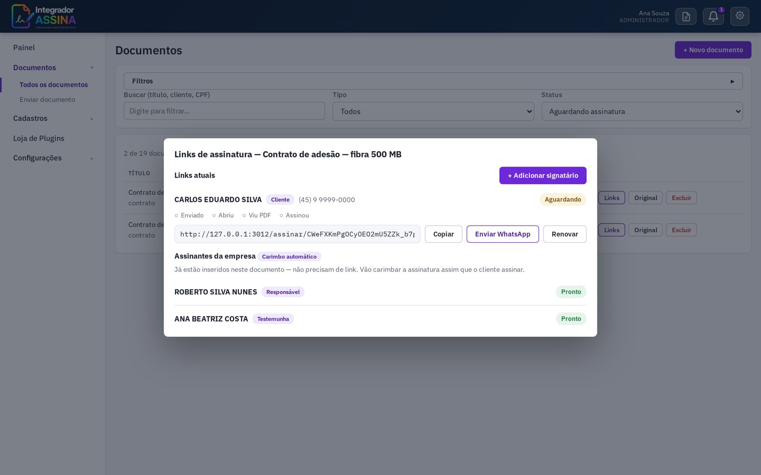Click the Ana Souza user name
761x475 pixels.
pos(654,13)
